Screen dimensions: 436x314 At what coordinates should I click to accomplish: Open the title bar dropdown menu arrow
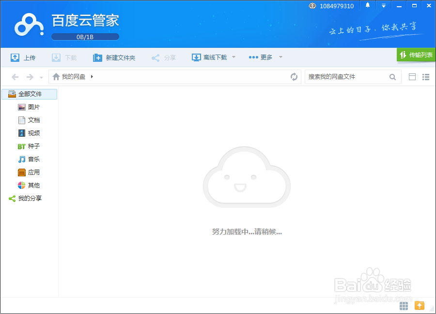click(x=384, y=6)
